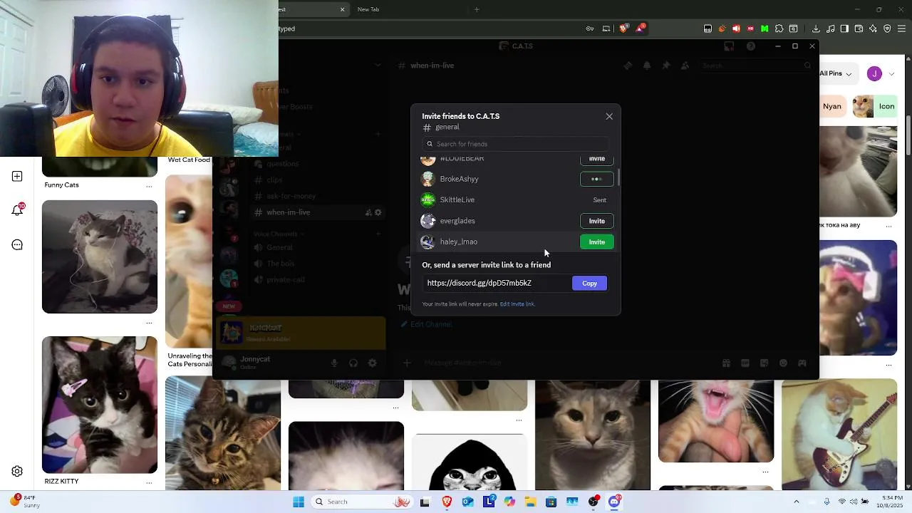Open the Pinterest J profile avatar
Screen dimensions: 912x513
coord(874,73)
